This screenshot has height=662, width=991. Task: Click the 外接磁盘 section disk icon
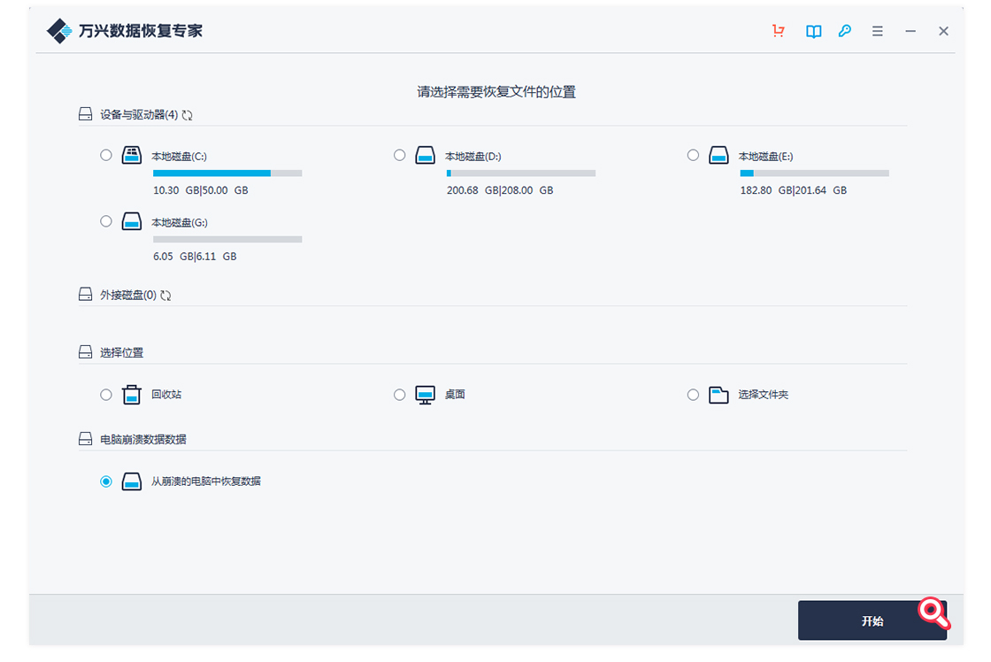(85, 294)
